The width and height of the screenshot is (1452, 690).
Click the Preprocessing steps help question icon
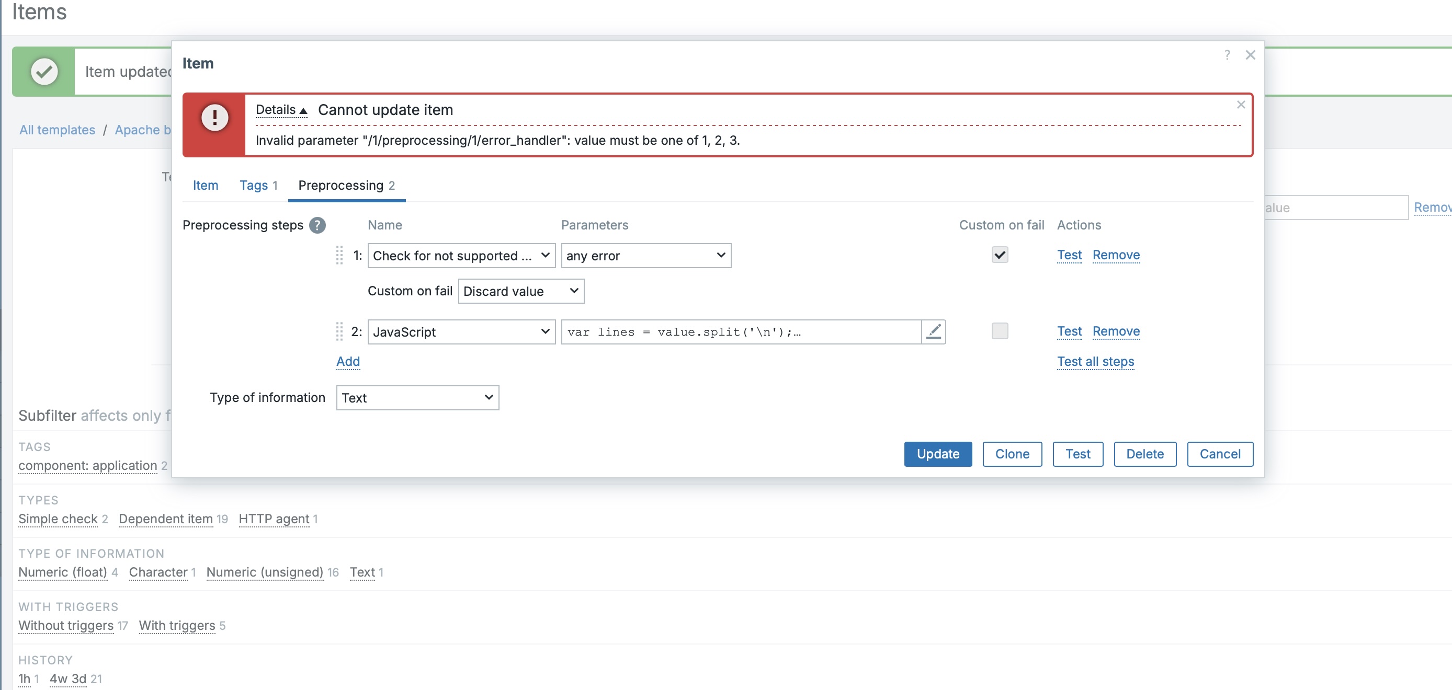point(317,225)
